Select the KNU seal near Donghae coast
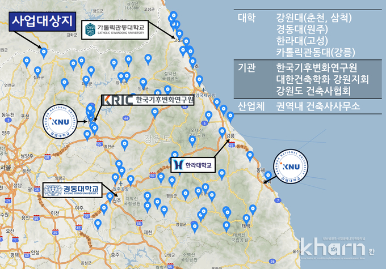The width and height of the screenshot is (386, 269). 291,166
